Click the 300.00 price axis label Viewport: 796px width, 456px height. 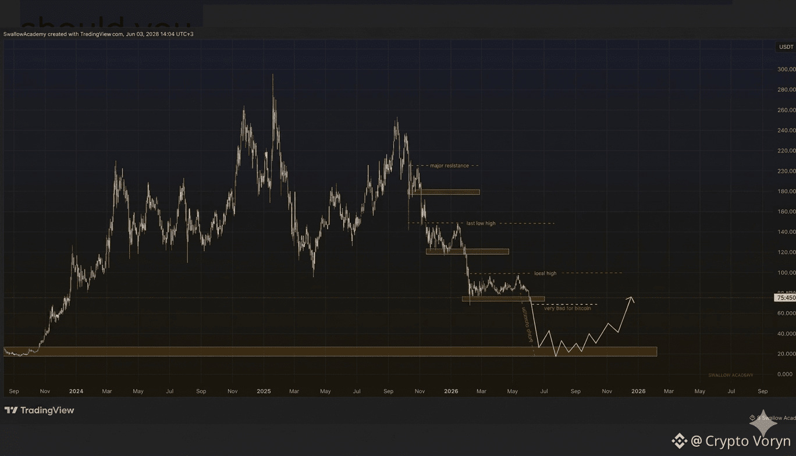click(x=786, y=69)
